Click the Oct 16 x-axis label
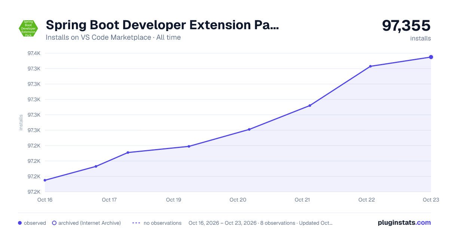Viewport: 449px width, 236px height. pos(45,200)
